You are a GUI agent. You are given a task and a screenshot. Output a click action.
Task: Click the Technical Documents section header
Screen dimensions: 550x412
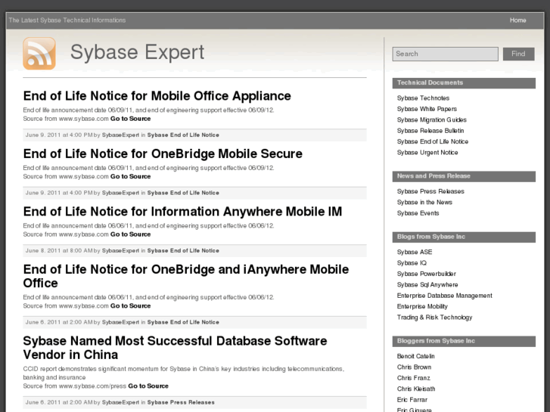click(x=464, y=83)
